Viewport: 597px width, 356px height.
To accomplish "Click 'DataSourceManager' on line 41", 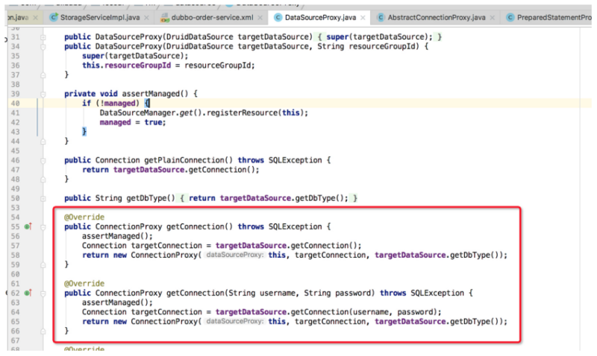I will 137,113.
